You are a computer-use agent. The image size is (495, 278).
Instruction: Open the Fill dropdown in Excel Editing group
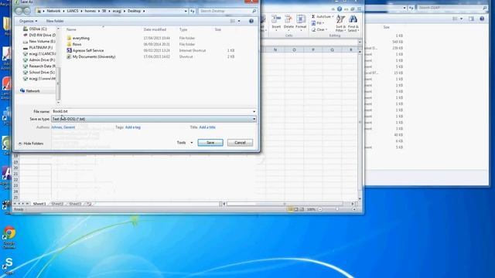pos(317,23)
